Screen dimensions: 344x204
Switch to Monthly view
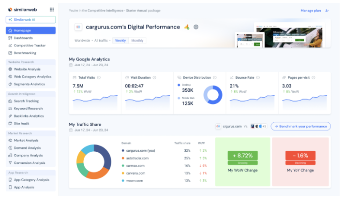click(137, 41)
